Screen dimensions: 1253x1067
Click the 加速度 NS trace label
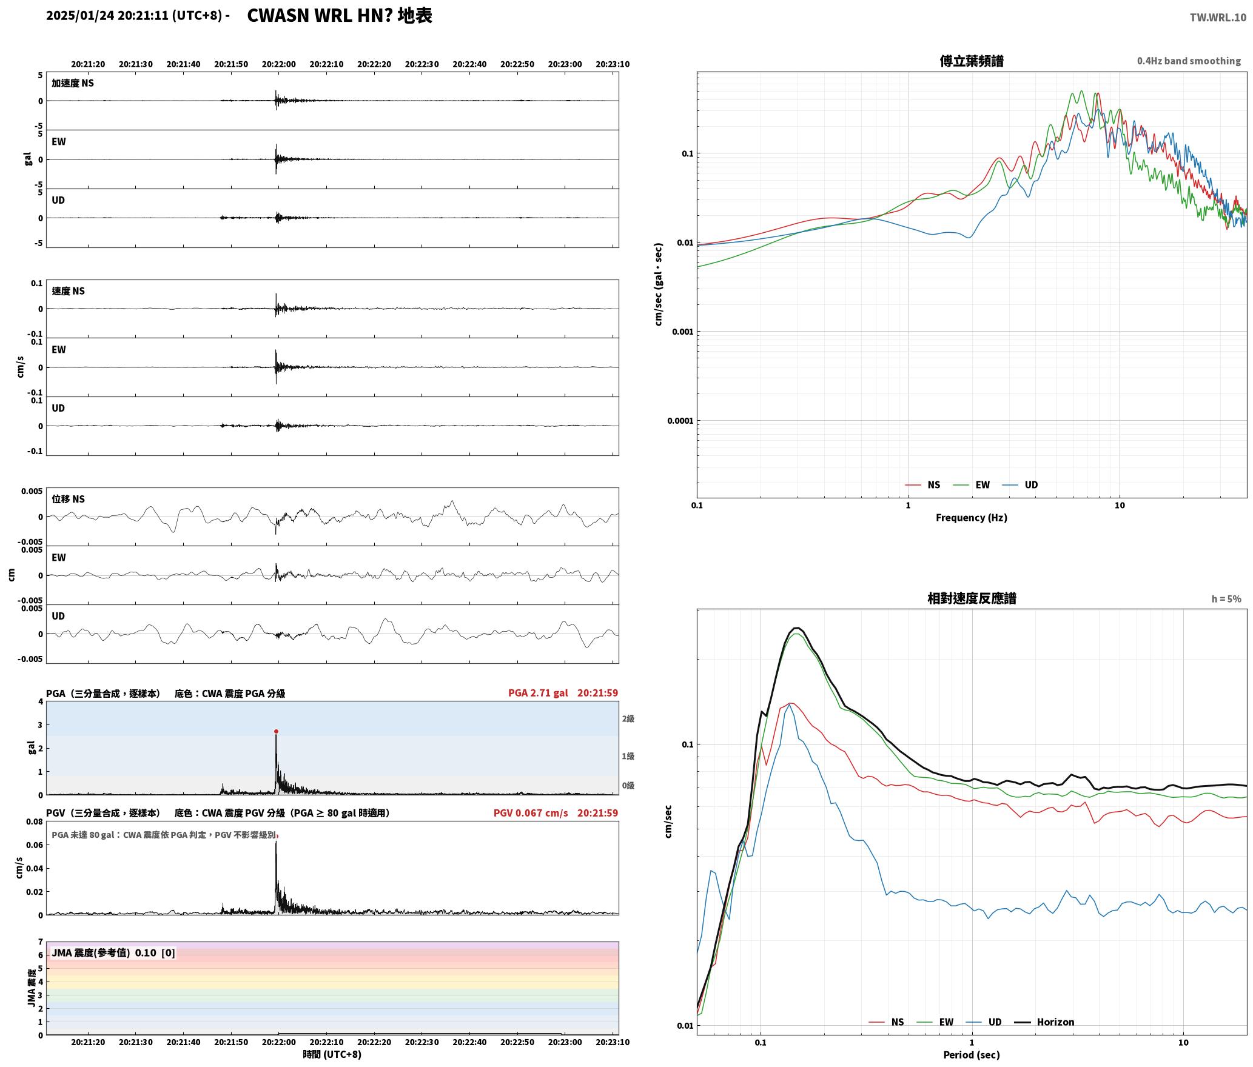[73, 83]
